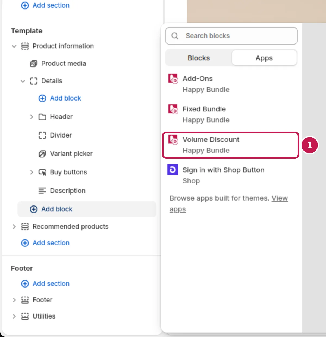The image size is (326, 337).
Task: Expand the Header block chevron
Action: [32, 117]
